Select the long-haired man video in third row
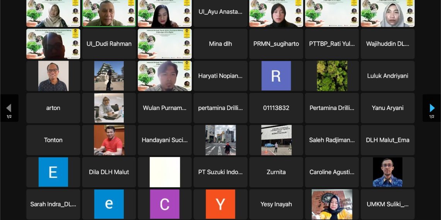The width and height of the screenshot is (441, 220). tap(164, 76)
